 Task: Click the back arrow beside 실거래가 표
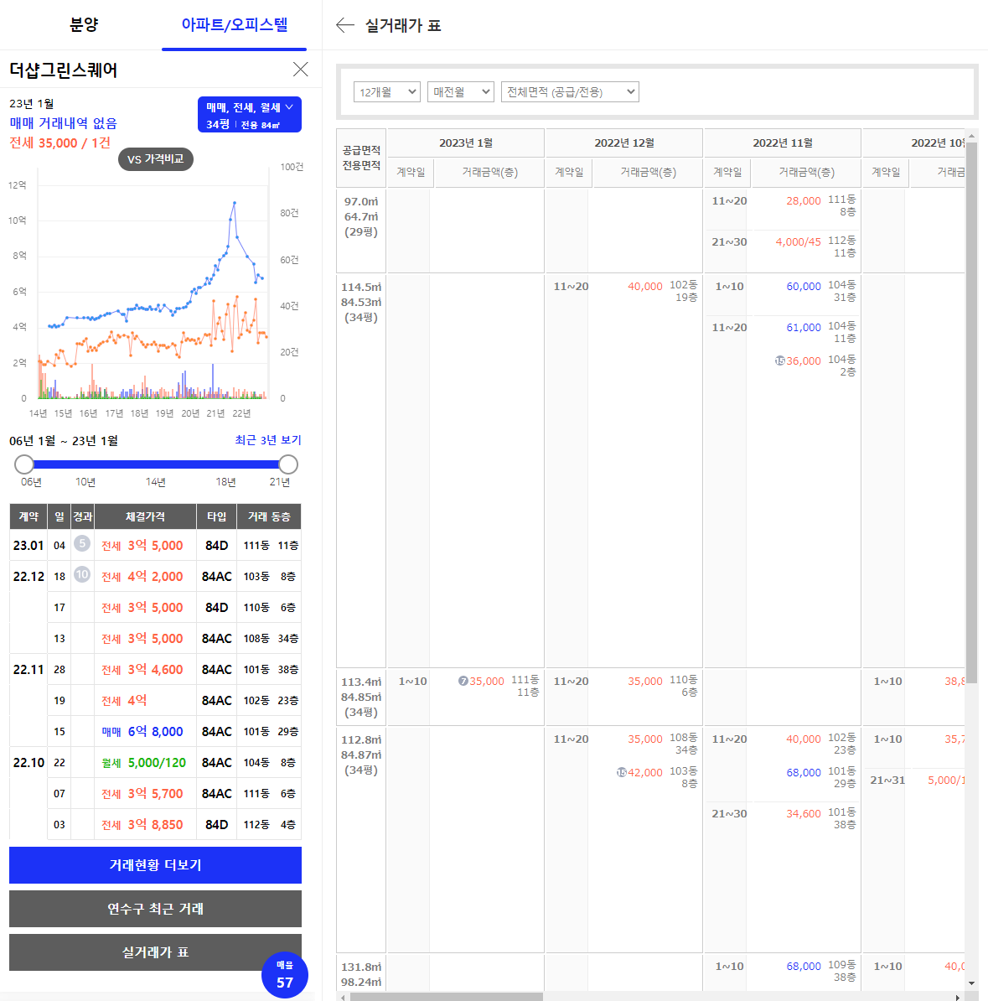[x=344, y=25]
